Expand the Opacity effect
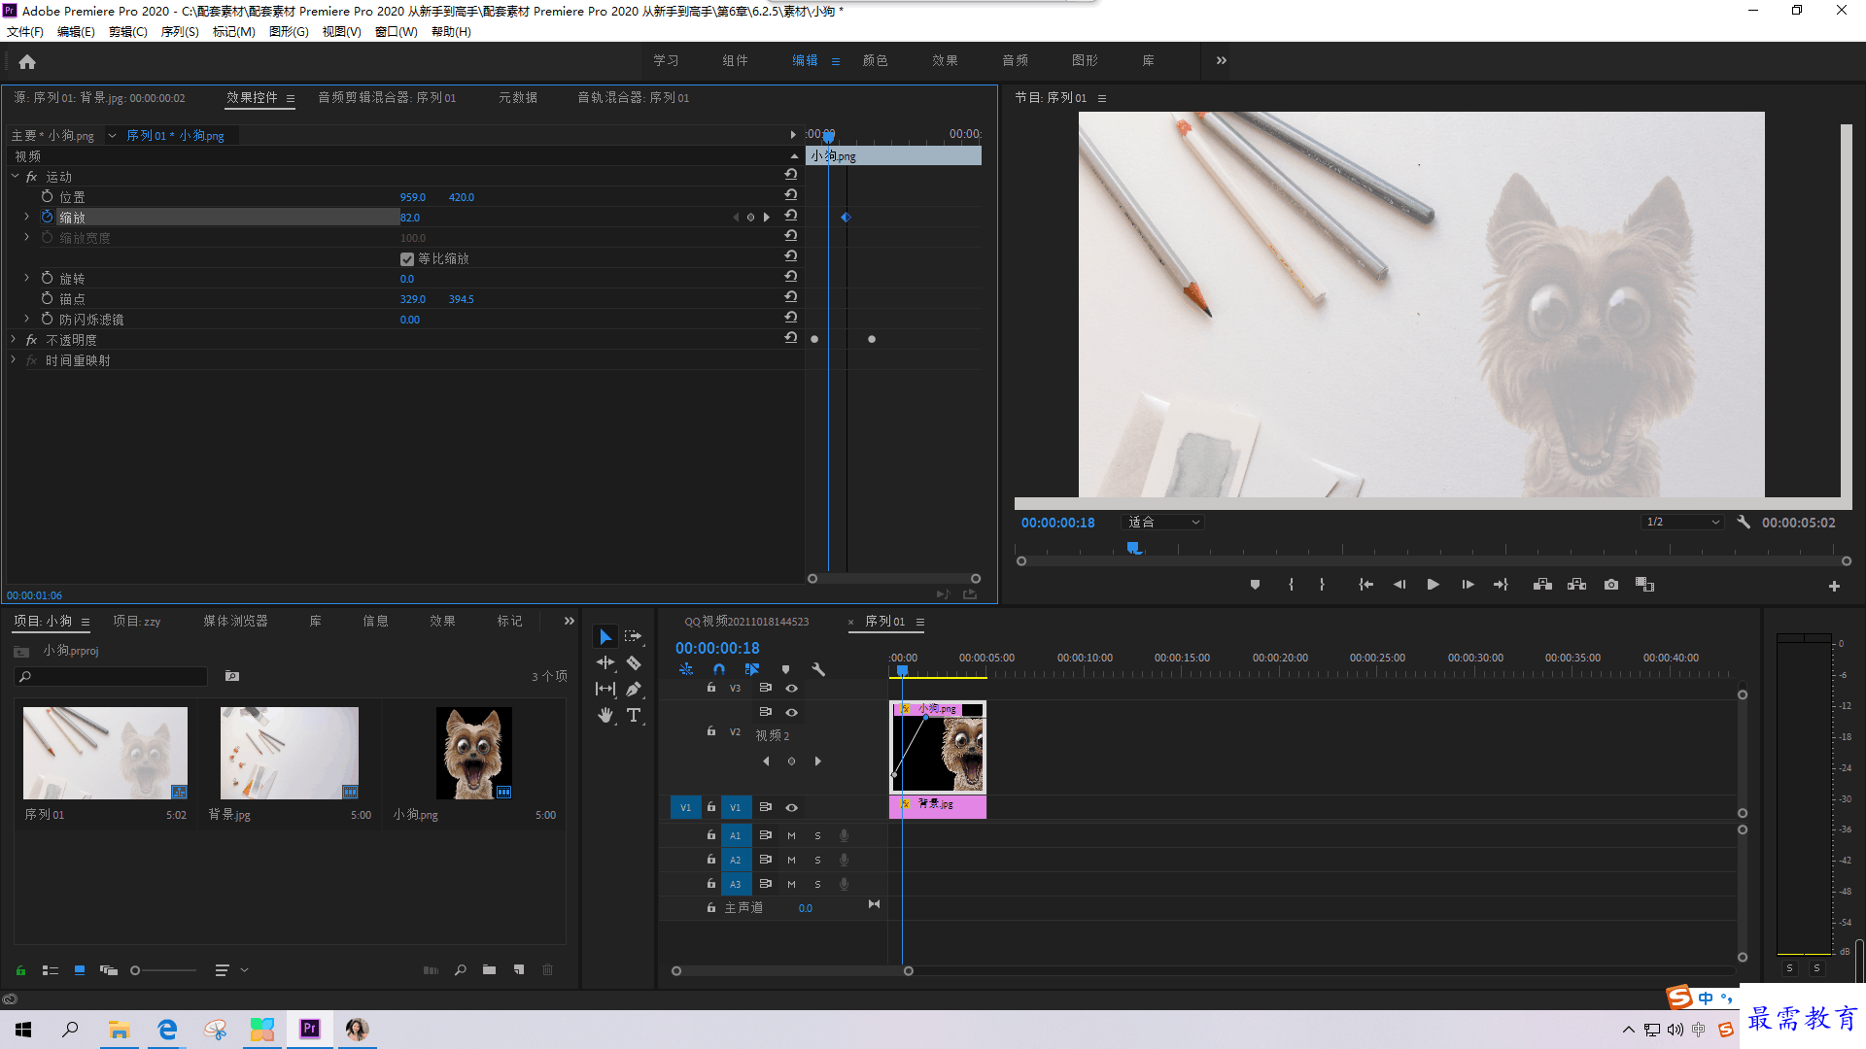1866x1049 pixels. click(14, 339)
